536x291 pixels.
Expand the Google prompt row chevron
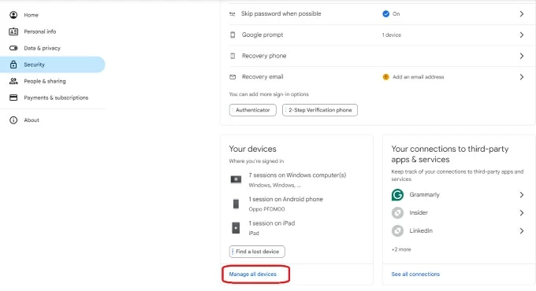pyautogui.click(x=522, y=35)
